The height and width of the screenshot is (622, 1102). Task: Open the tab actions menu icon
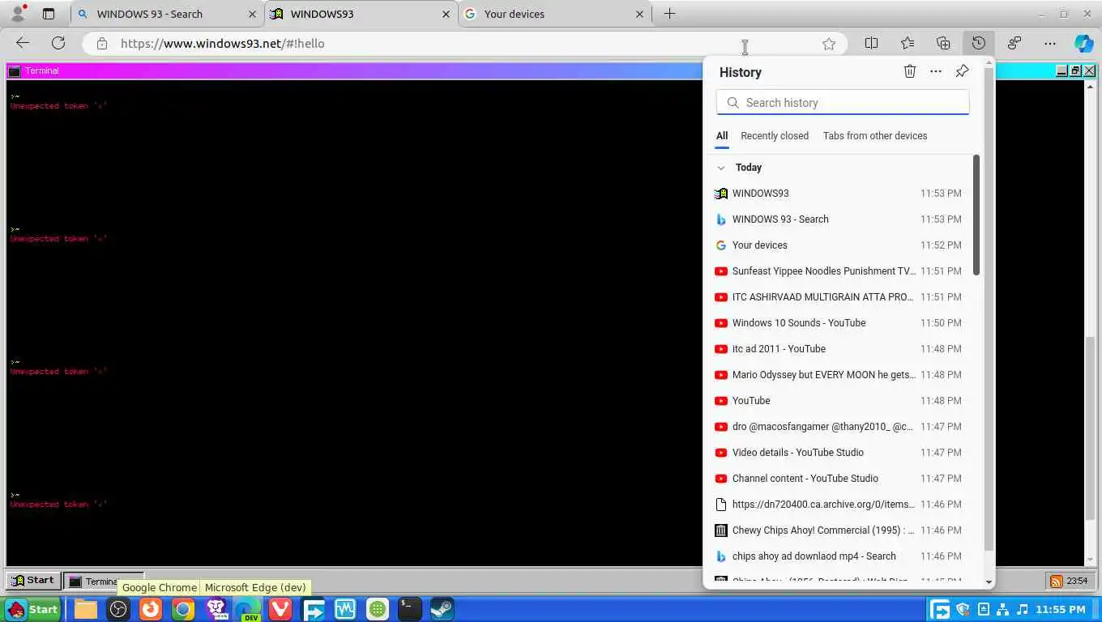[x=49, y=14]
